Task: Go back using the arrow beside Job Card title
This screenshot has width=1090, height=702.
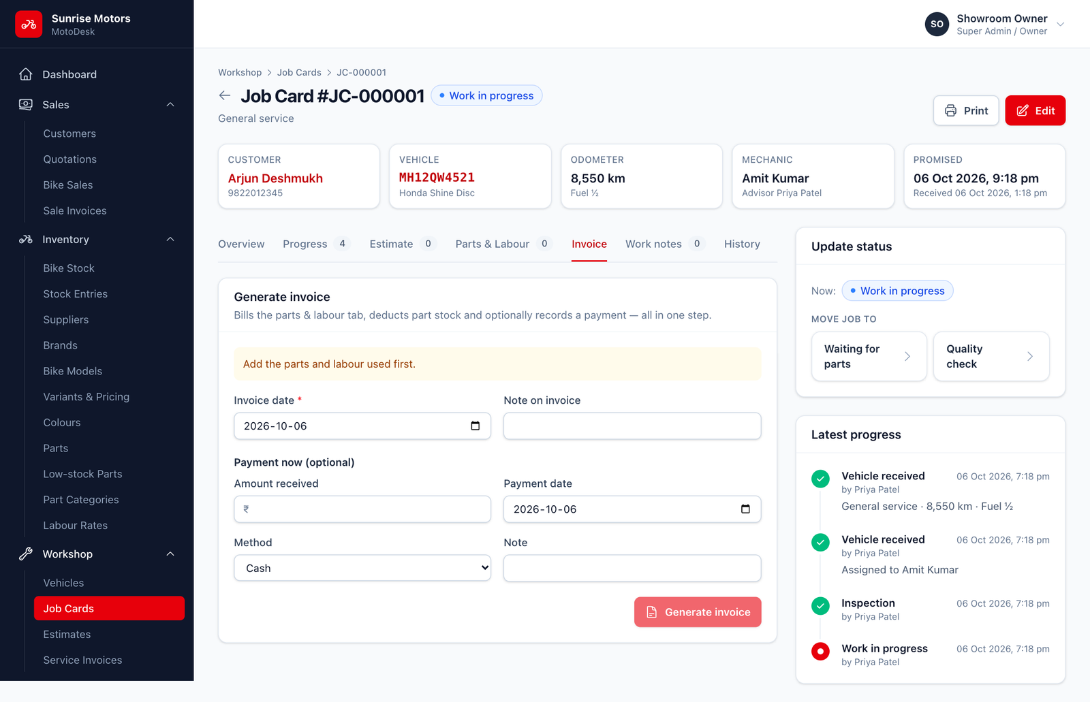Action: (x=225, y=95)
